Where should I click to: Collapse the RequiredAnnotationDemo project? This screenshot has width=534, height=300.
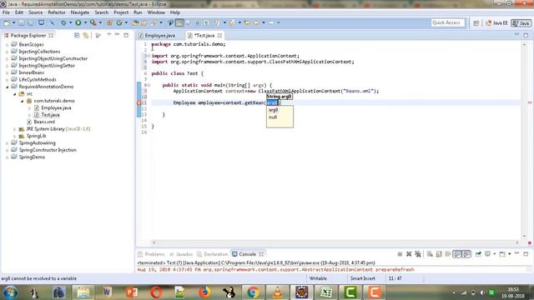[x=8, y=87]
